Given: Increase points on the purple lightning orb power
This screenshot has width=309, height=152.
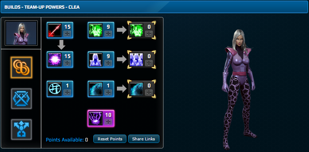Looking at the screenshot, I should click(x=109, y=122).
